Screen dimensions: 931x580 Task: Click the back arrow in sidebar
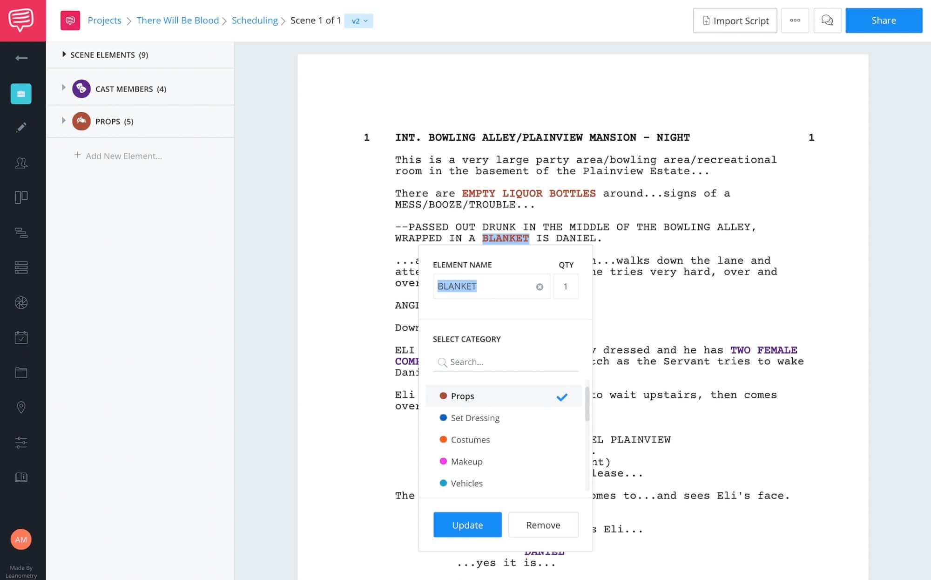[x=21, y=58]
